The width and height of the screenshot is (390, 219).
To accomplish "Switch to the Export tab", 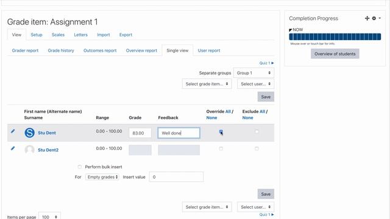I will [x=126, y=35].
